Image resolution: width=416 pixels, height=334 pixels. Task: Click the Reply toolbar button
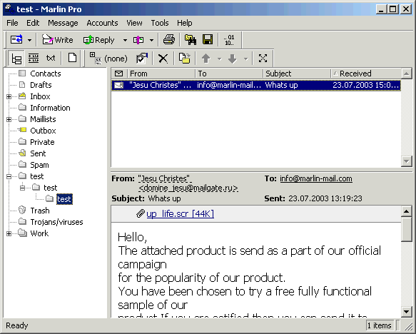(99, 40)
